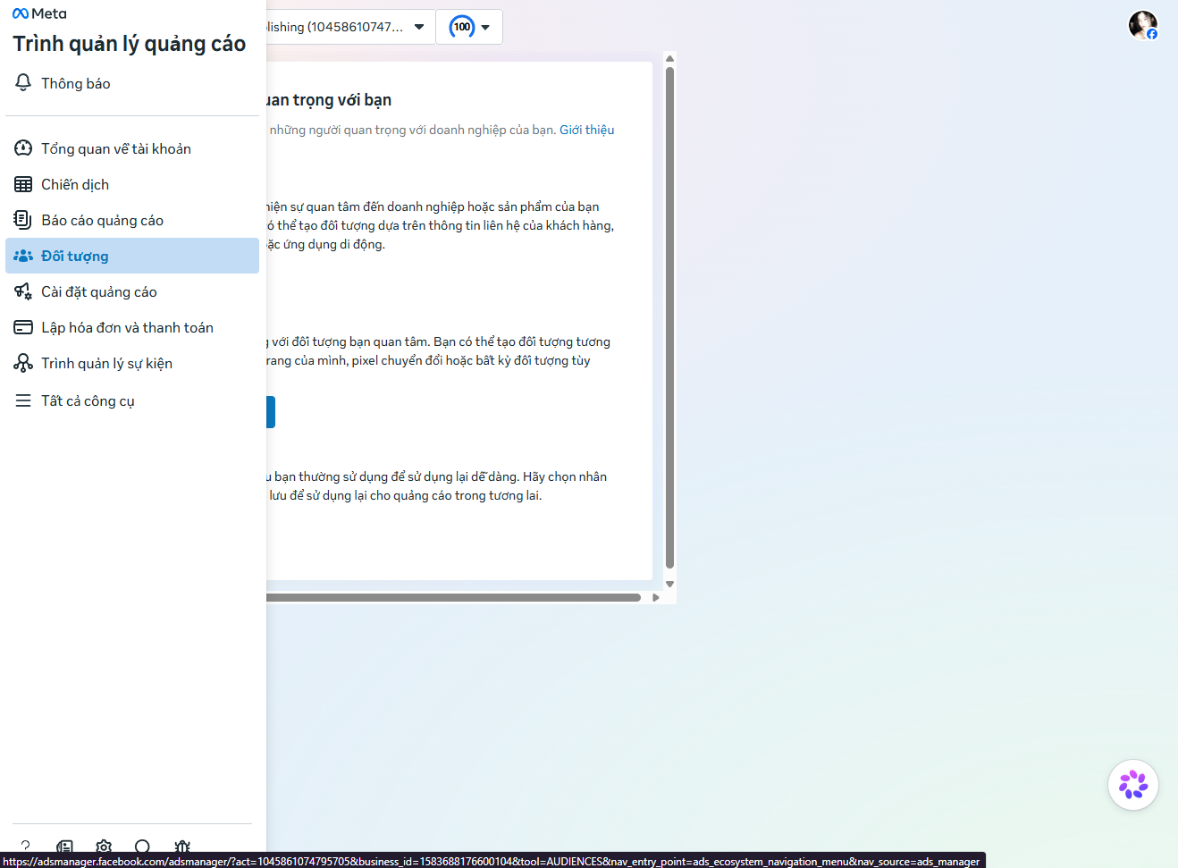Open Thông báo notifications
This screenshot has width=1178, height=868.
132,83
